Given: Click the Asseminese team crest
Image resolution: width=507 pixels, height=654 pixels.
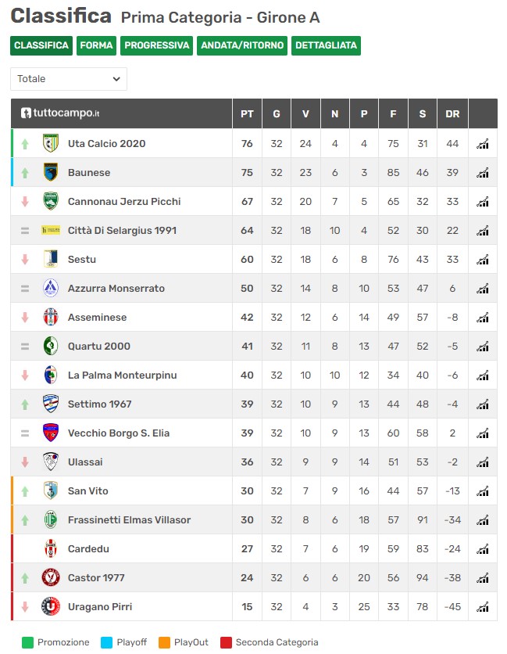Looking at the screenshot, I should coord(51,317).
